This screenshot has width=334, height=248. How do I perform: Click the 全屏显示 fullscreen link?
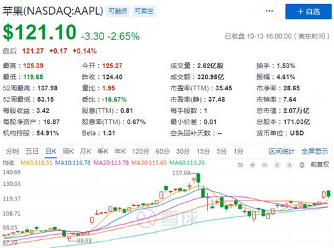(315, 152)
